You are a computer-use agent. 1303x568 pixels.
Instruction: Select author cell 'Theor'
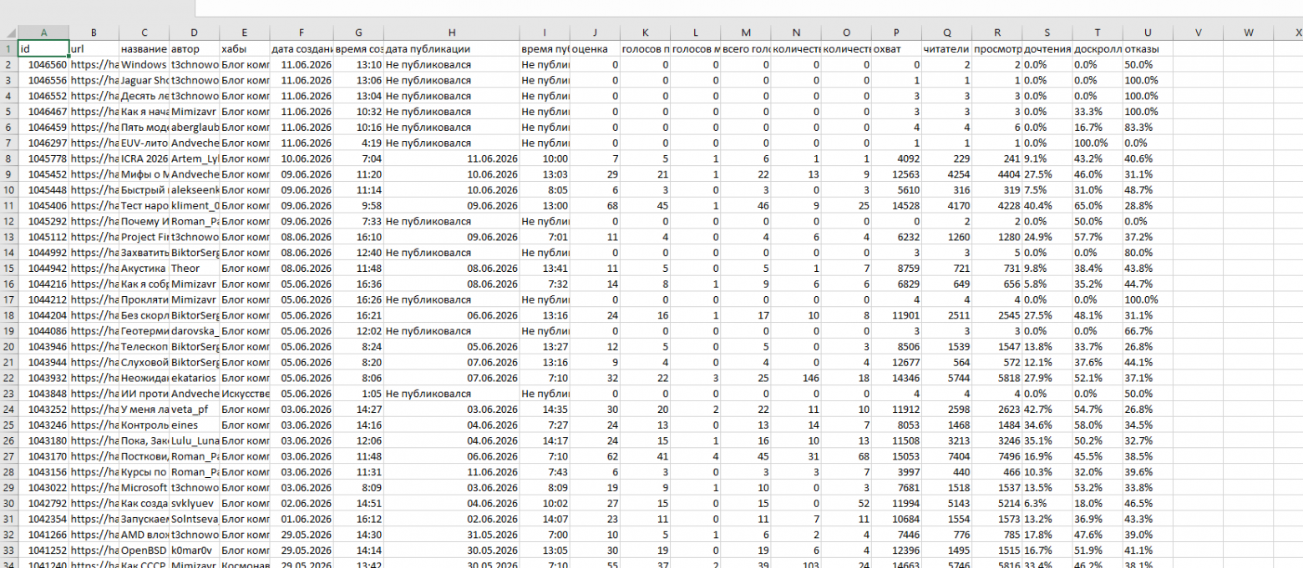195,268
